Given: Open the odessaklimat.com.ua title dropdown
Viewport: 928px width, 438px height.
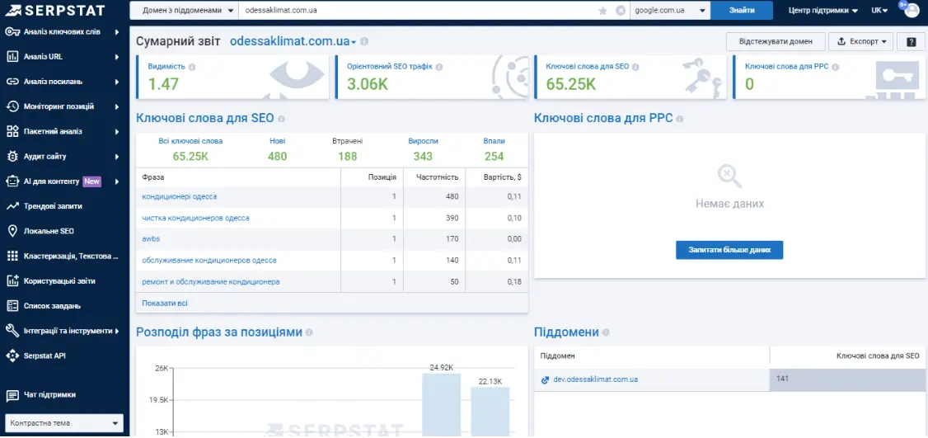Looking at the screenshot, I should [x=293, y=41].
